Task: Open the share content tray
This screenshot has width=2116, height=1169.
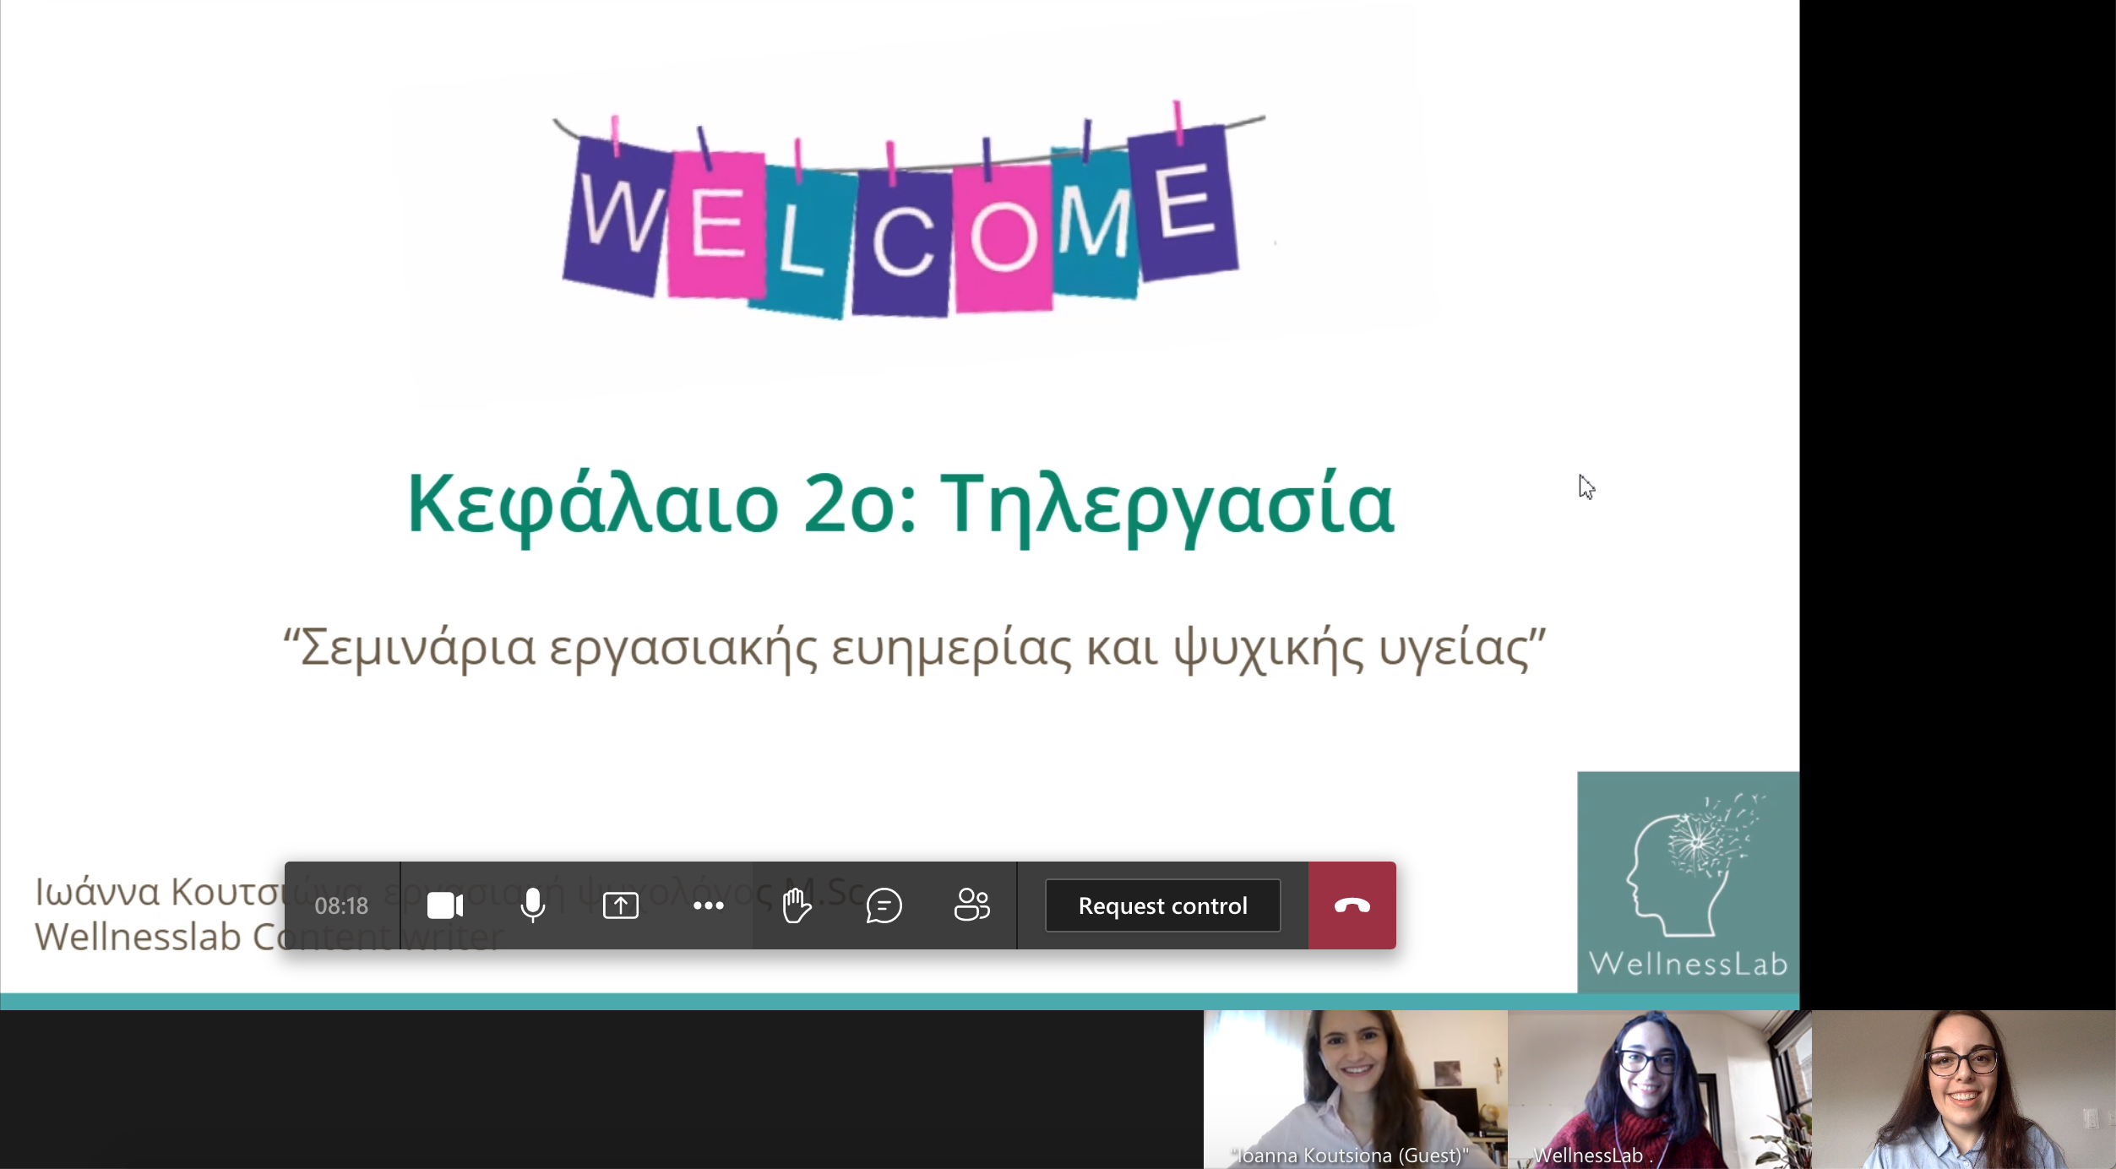Action: 621,905
